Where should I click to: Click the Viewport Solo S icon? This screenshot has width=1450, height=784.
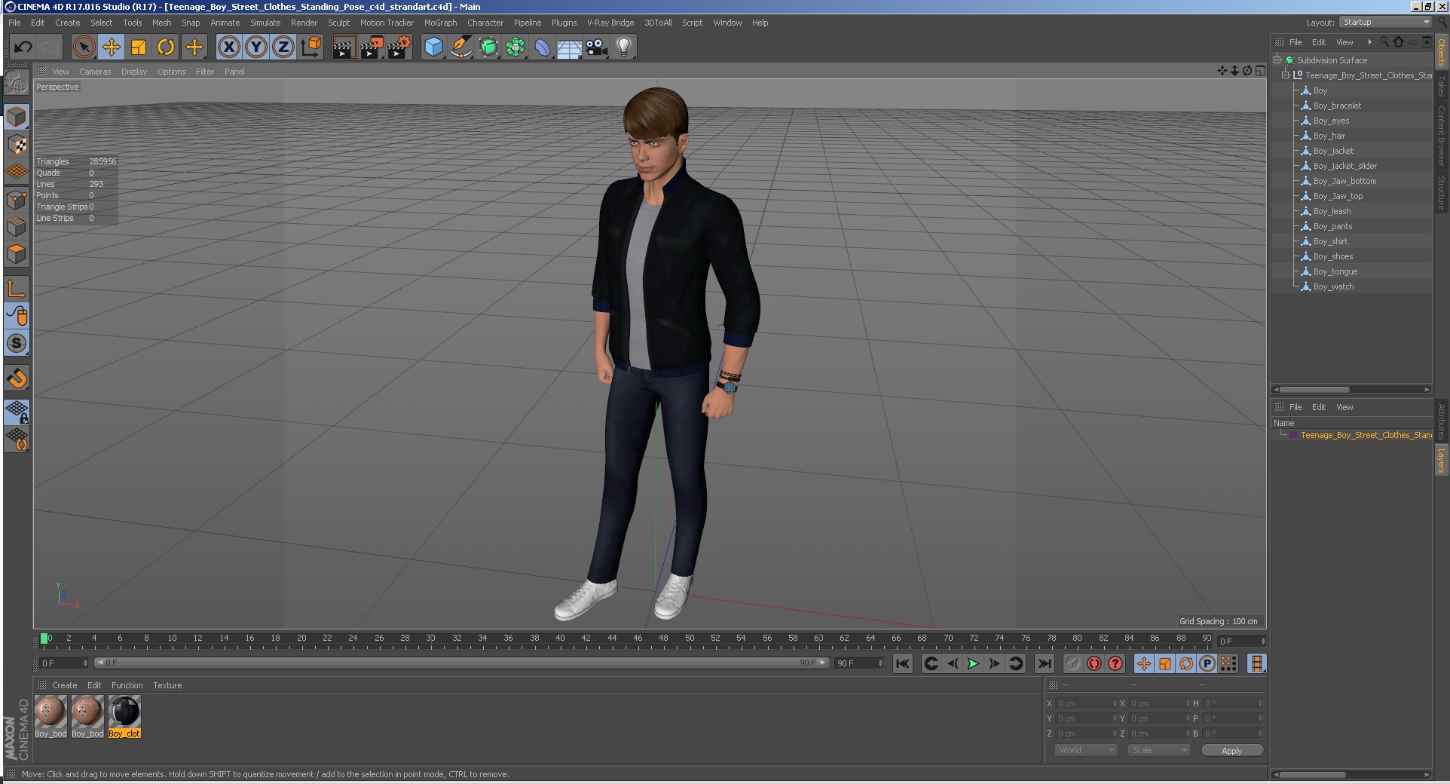coord(17,343)
